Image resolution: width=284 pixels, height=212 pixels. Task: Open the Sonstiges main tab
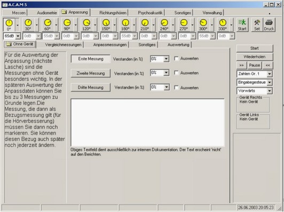pyautogui.click(x=183, y=13)
